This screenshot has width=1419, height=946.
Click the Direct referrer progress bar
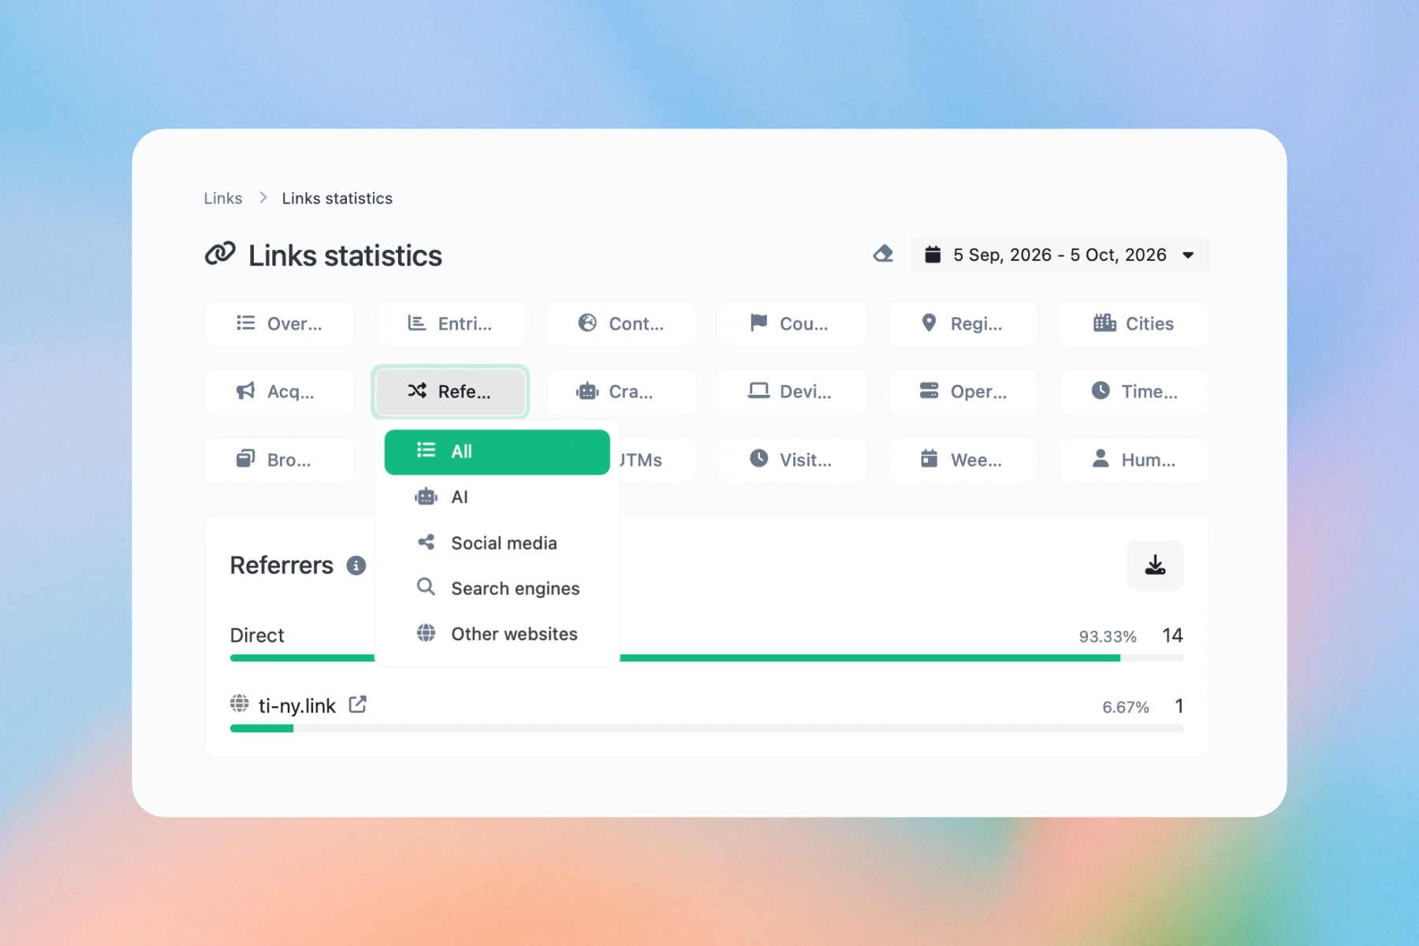click(706, 657)
